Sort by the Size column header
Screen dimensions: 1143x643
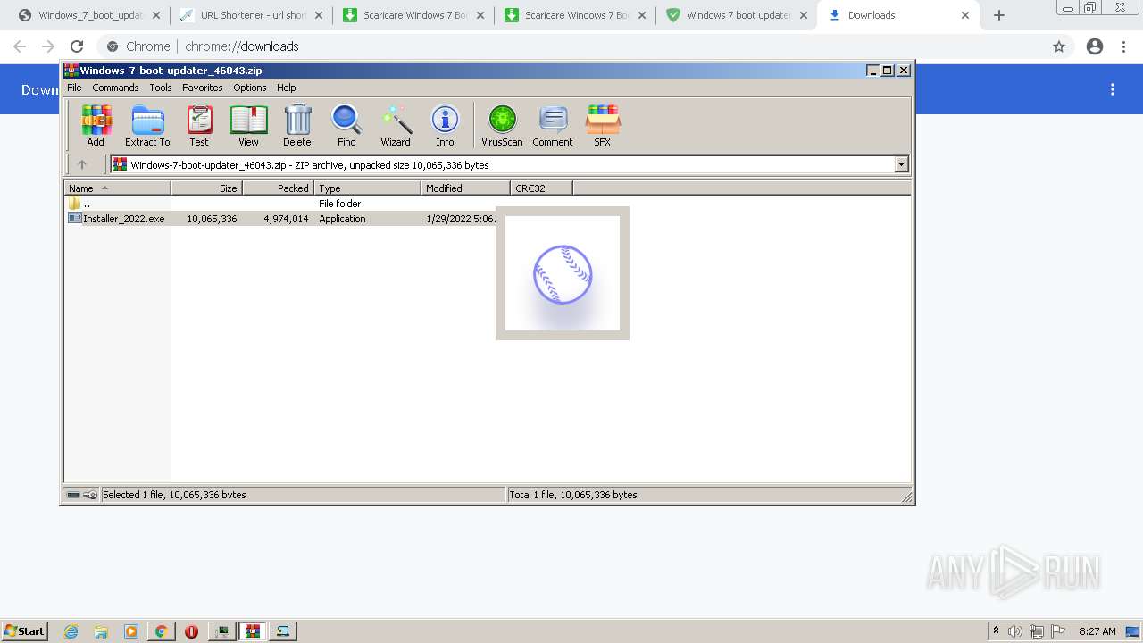[206, 188]
